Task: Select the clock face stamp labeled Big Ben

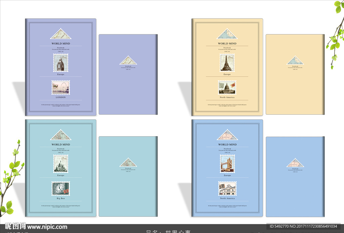Action: (x=60, y=188)
